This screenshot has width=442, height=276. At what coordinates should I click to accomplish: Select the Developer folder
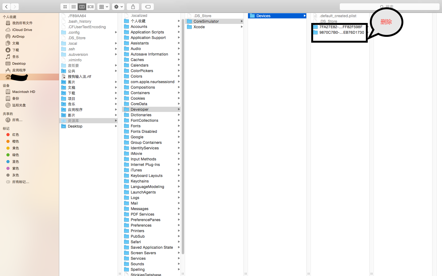coord(151,109)
